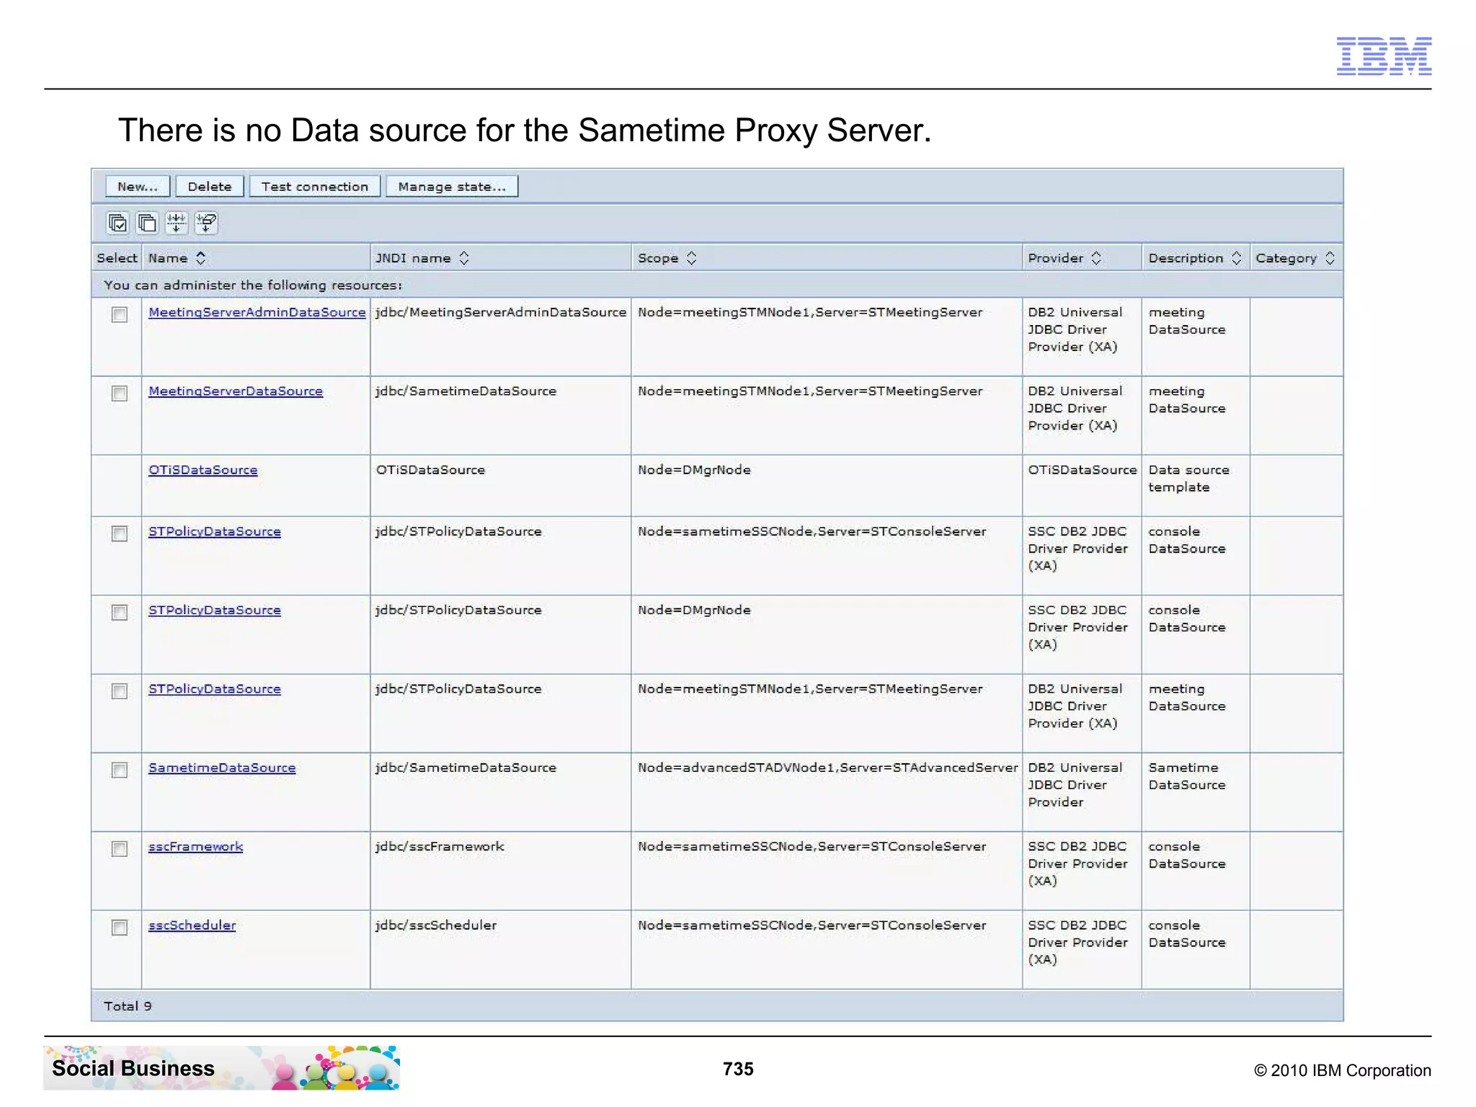Click the Deselect All items icon
This screenshot has width=1476, height=1107.
pyautogui.click(x=147, y=223)
